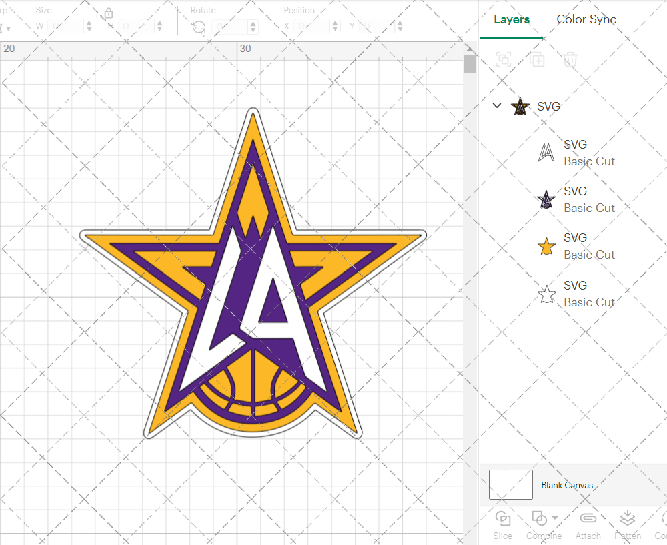
Task: Select the yellow star layer thumbnail
Action: (x=546, y=246)
